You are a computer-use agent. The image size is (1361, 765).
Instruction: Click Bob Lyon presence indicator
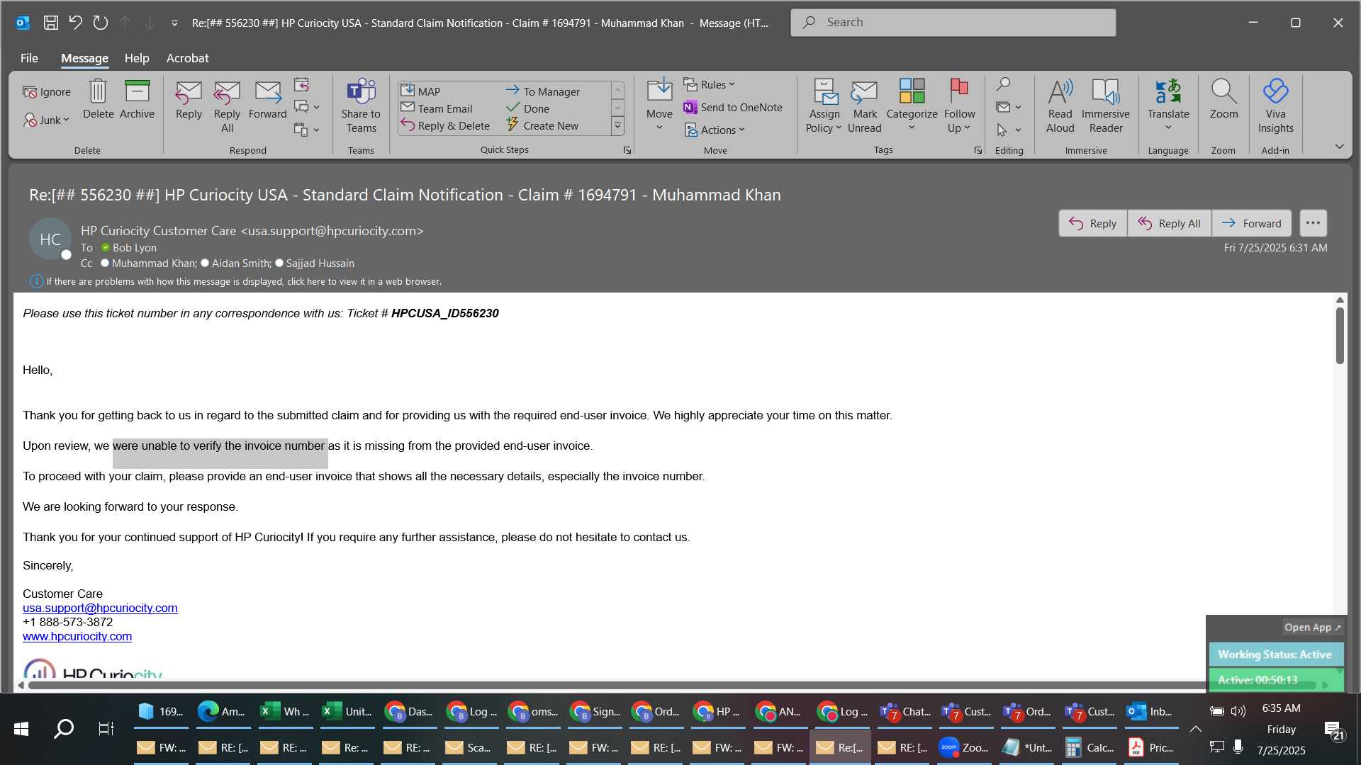(x=106, y=248)
